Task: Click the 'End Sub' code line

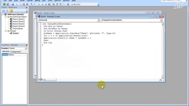Action: pos(48,43)
